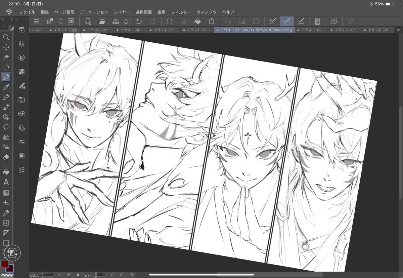Open the アニメーション menu
The width and height of the screenshot is (403, 278).
[x=94, y=12]
